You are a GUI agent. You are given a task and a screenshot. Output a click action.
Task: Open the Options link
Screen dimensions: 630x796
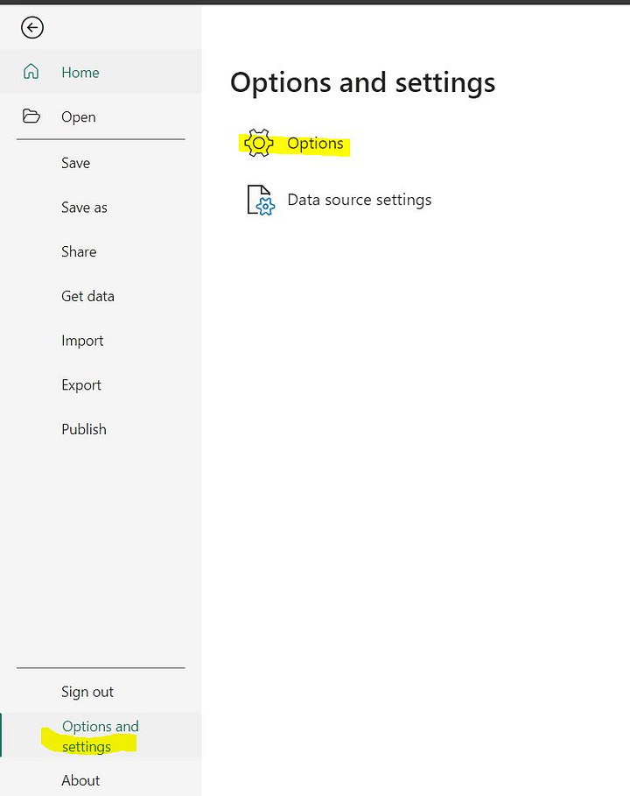pos(315,144)
